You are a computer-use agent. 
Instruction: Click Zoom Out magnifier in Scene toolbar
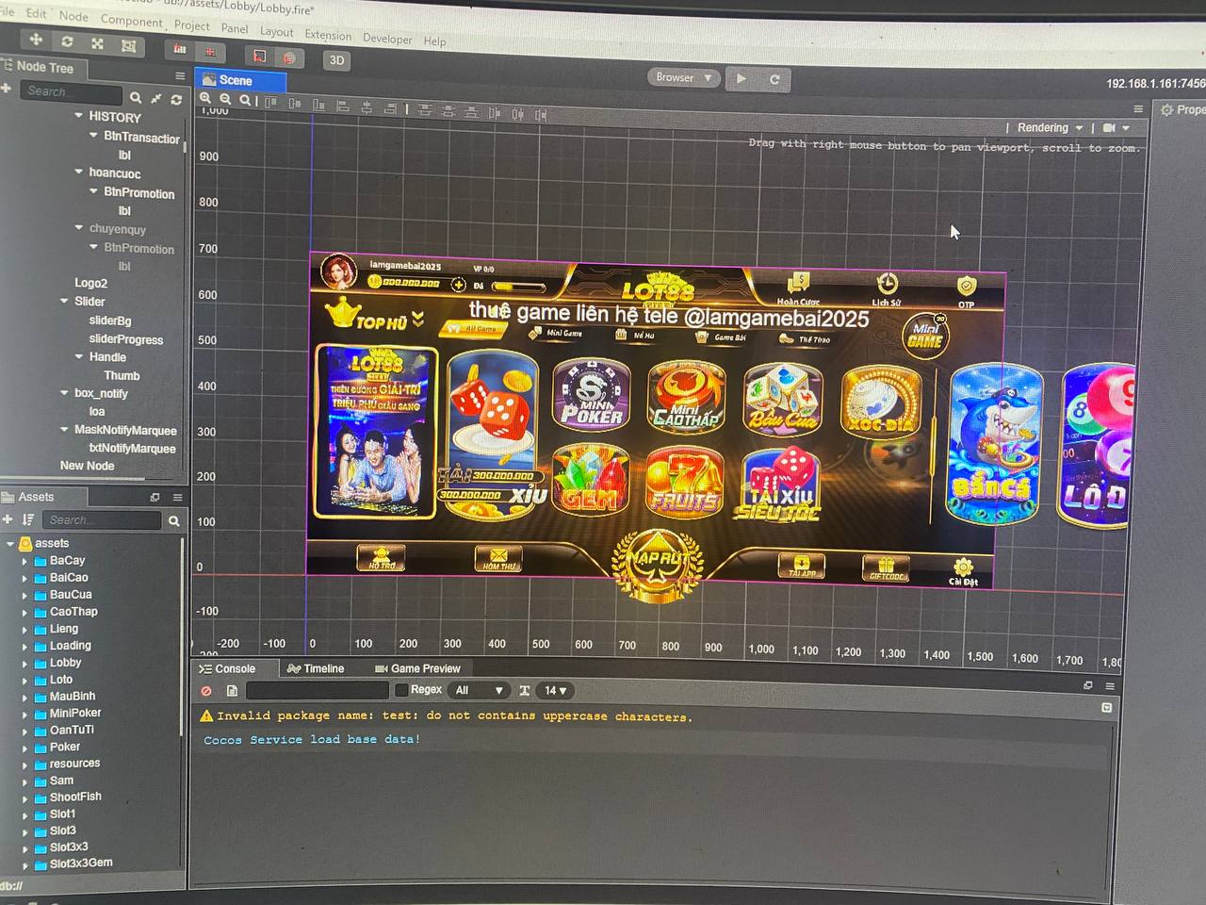[225, 99]
